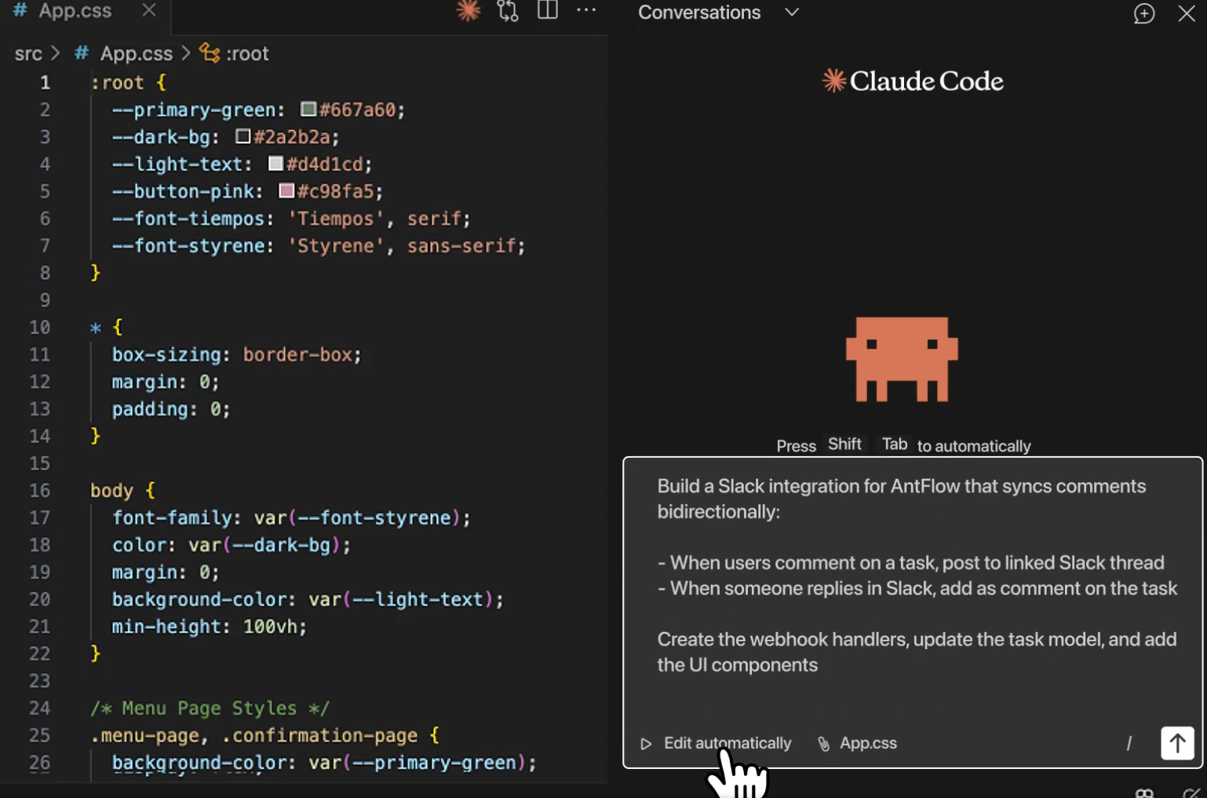Toggle the Edit automatically mode button
1207x798 pixels.
click(x=717, y=743)
